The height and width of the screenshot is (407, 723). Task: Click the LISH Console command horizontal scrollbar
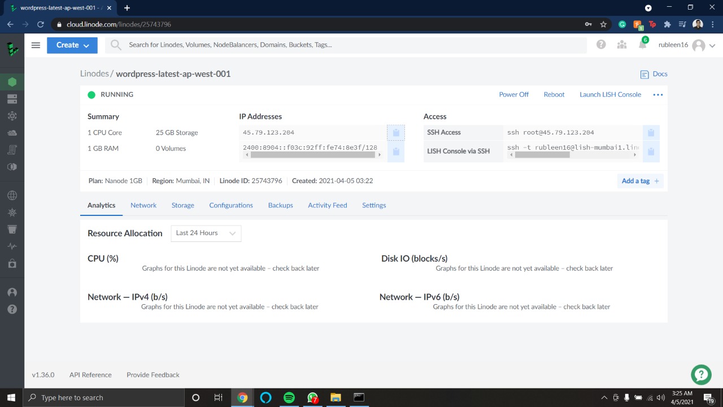(543, 154)
